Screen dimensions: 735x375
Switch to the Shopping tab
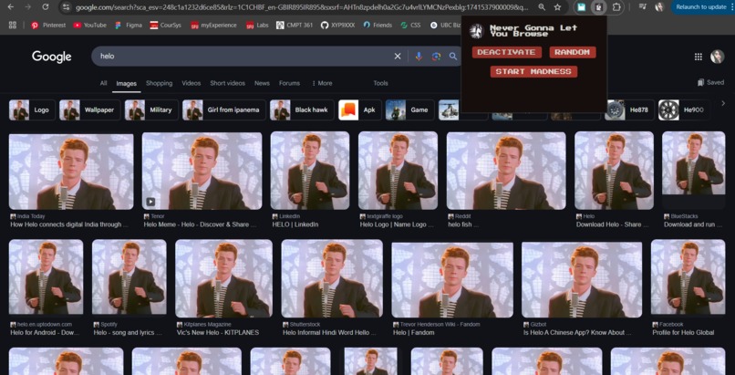click(159, 83)
